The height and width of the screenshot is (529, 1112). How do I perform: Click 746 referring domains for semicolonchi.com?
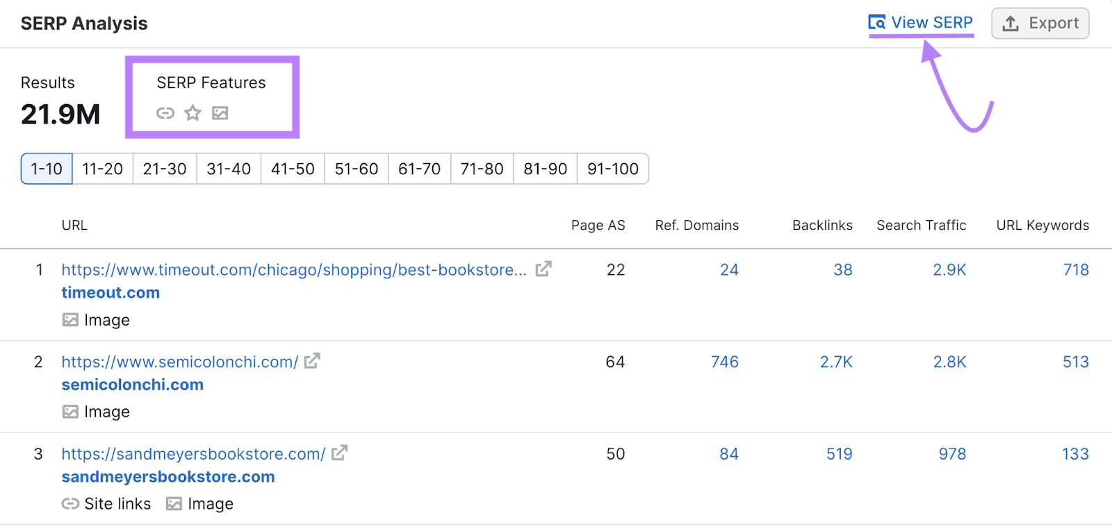pos(724,362)
